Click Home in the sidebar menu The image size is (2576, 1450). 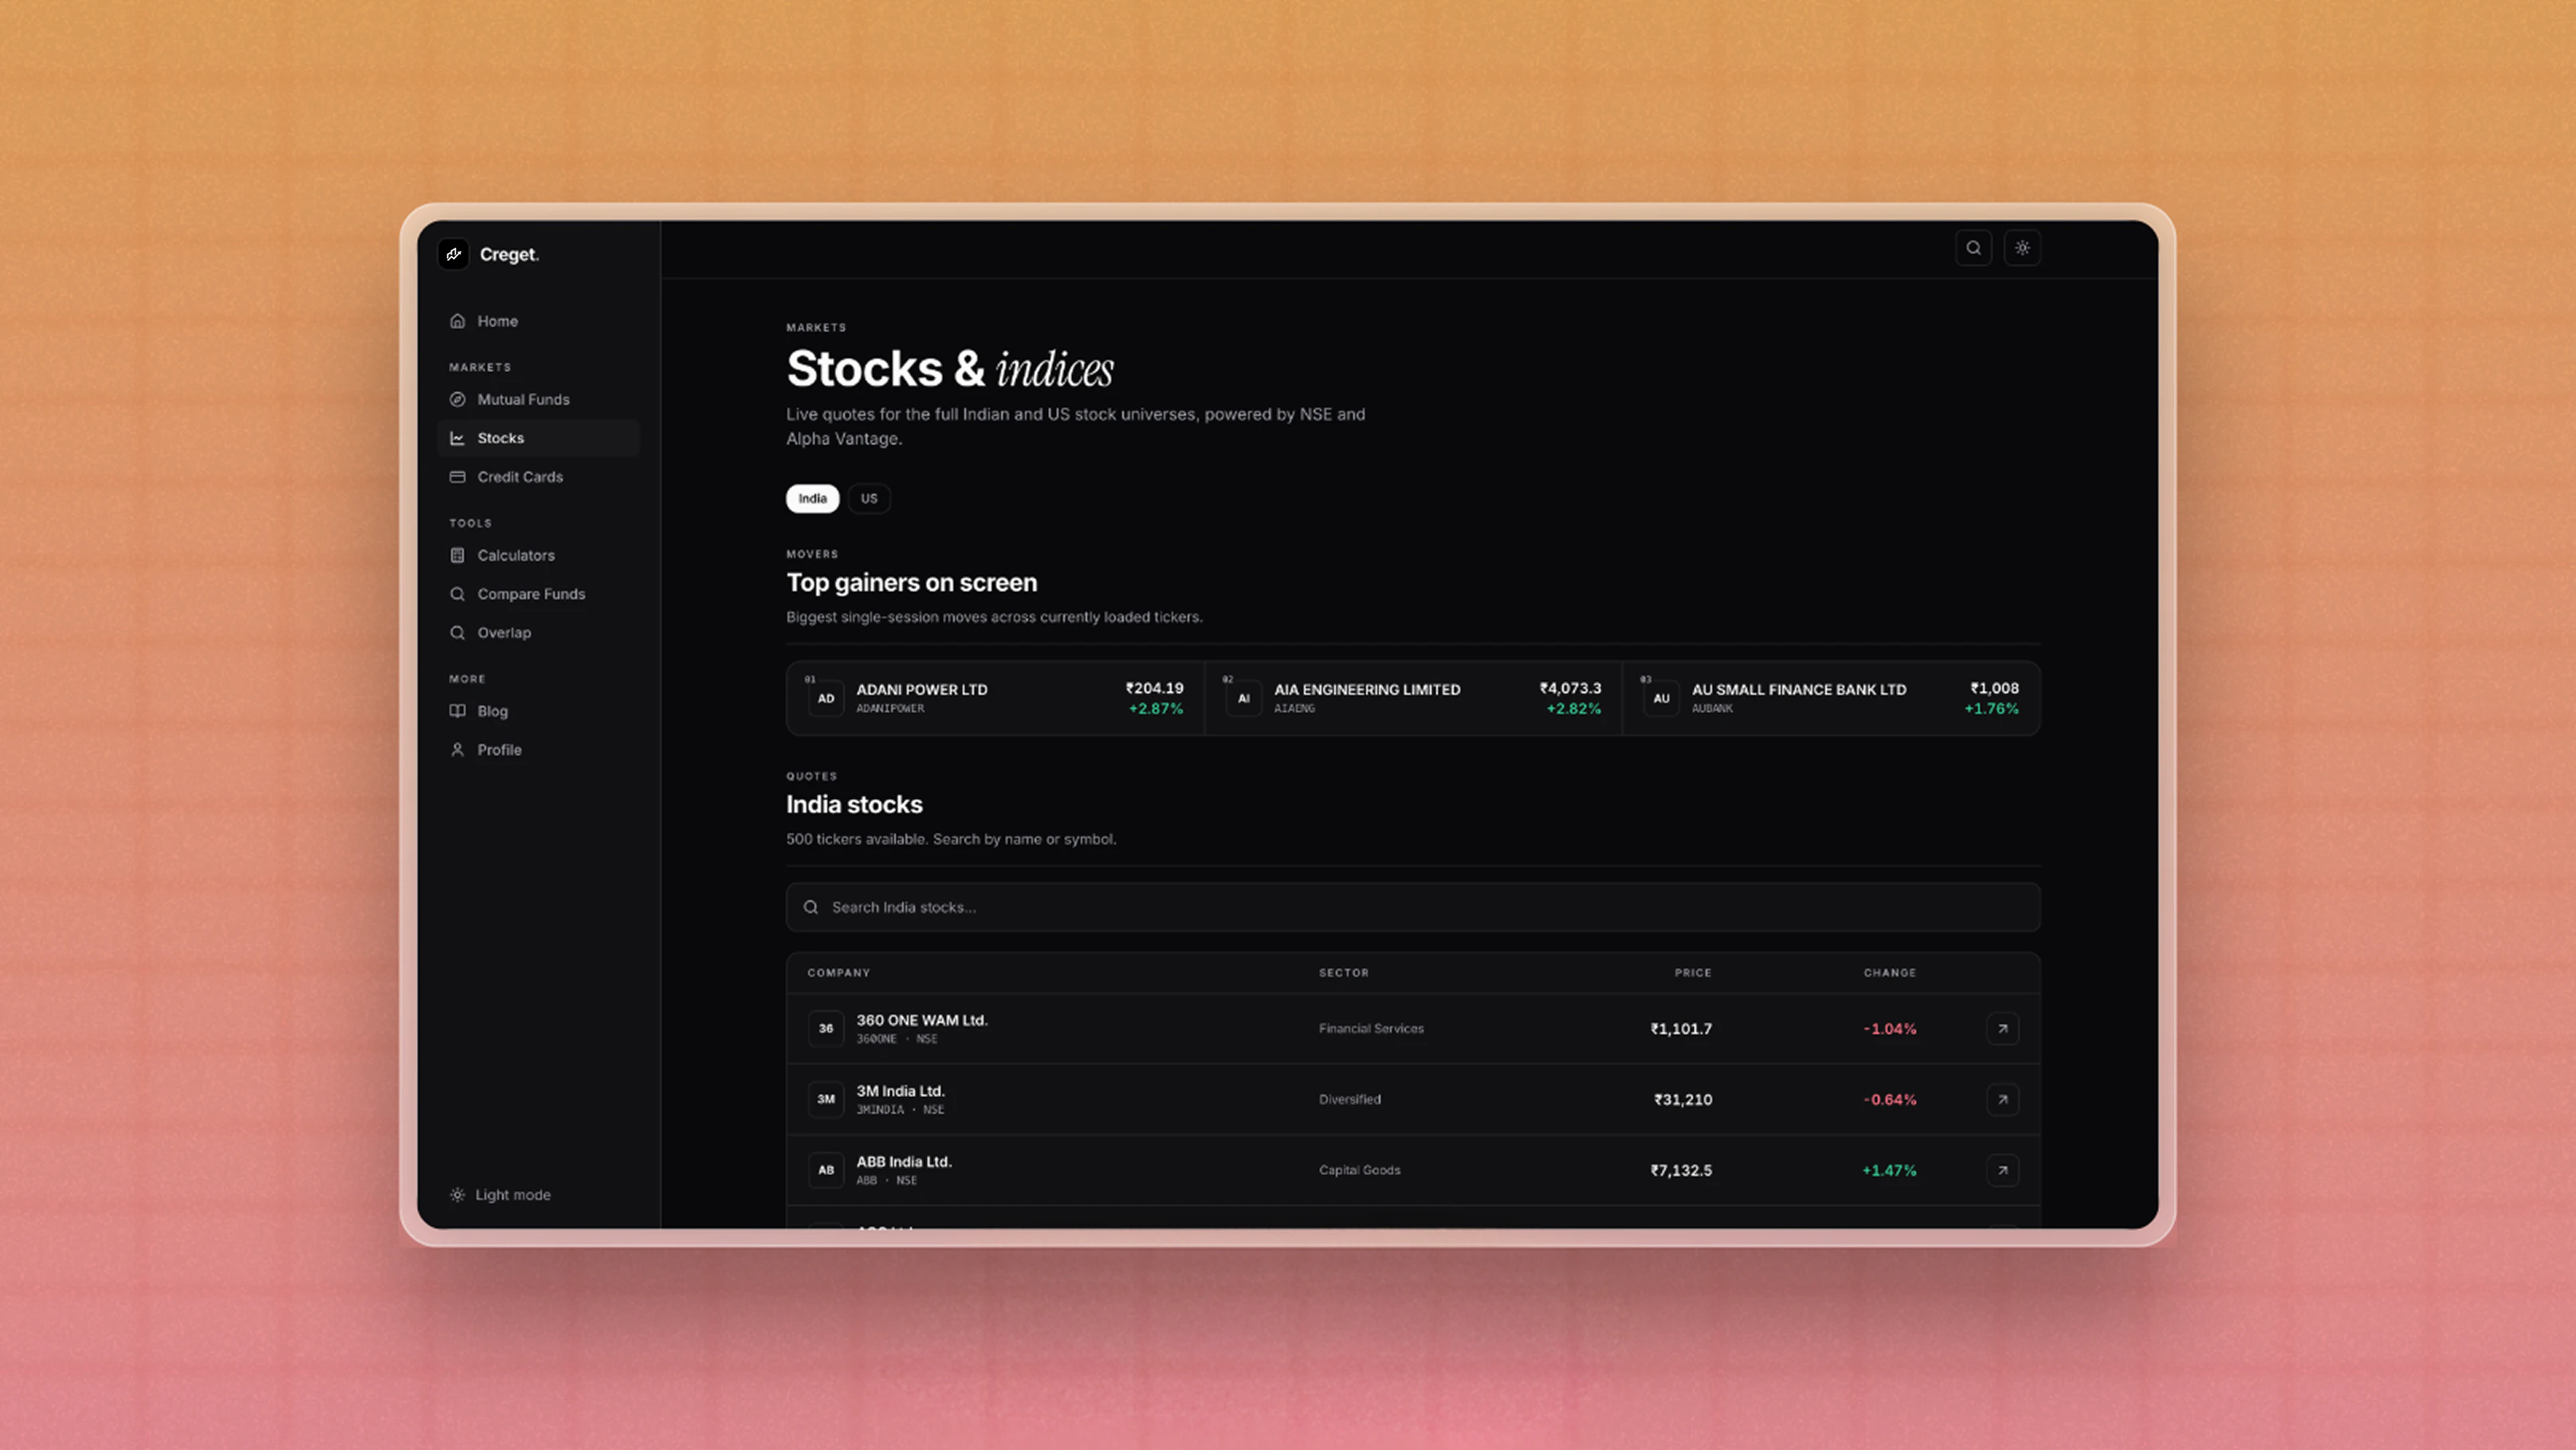pyautogui.click(x=497, y=321)
